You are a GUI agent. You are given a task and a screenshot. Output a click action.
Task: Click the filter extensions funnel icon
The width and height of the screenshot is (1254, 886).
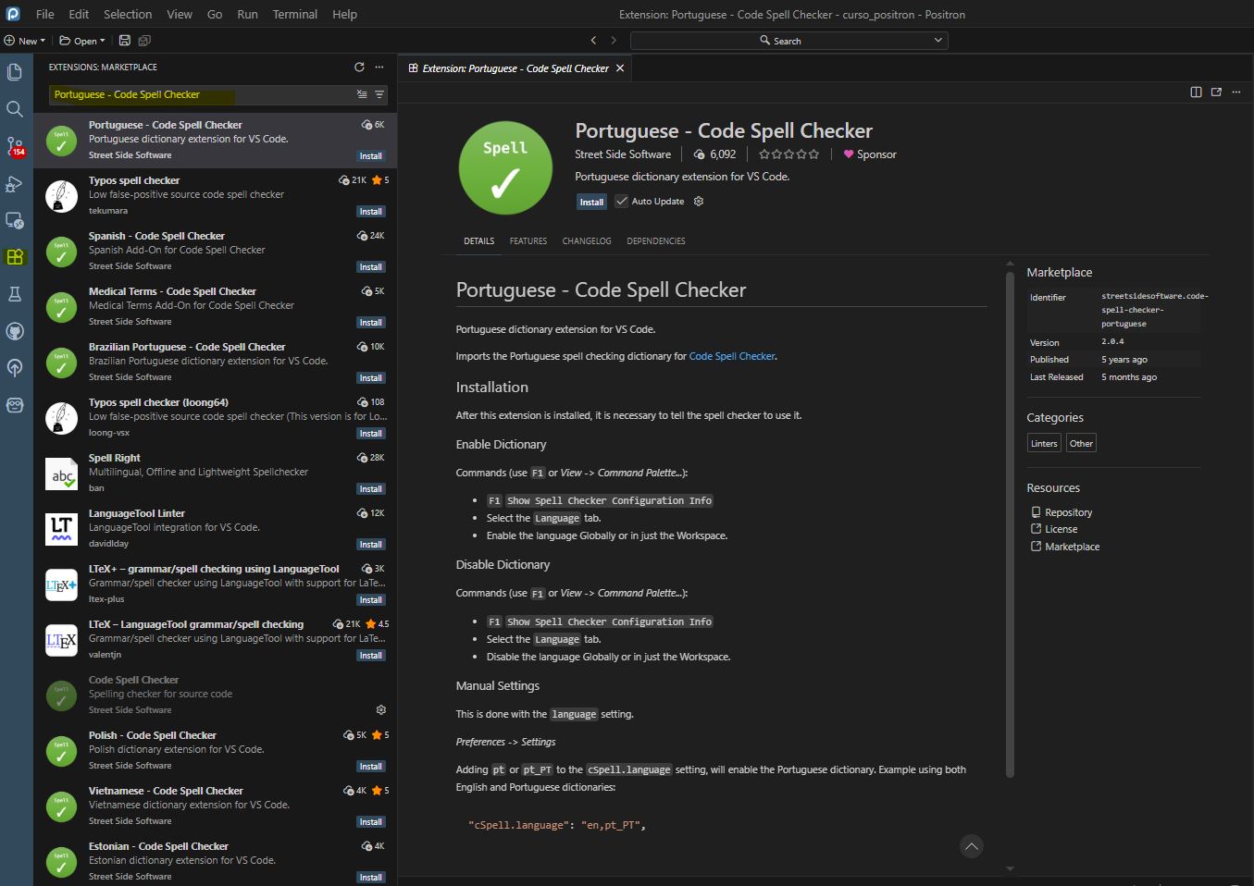[x=379, y=94]
